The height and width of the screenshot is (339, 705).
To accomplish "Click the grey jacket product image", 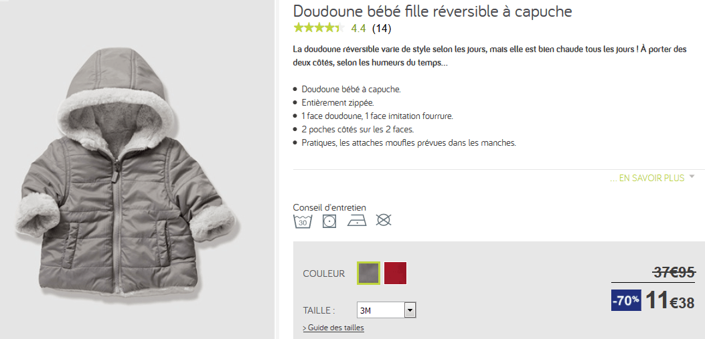I will coord(127,187).
